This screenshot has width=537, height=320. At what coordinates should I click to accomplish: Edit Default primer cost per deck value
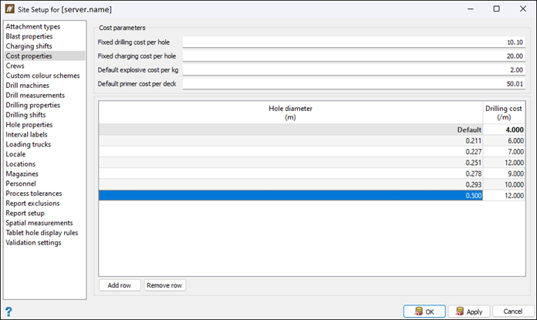pos(343,83)
